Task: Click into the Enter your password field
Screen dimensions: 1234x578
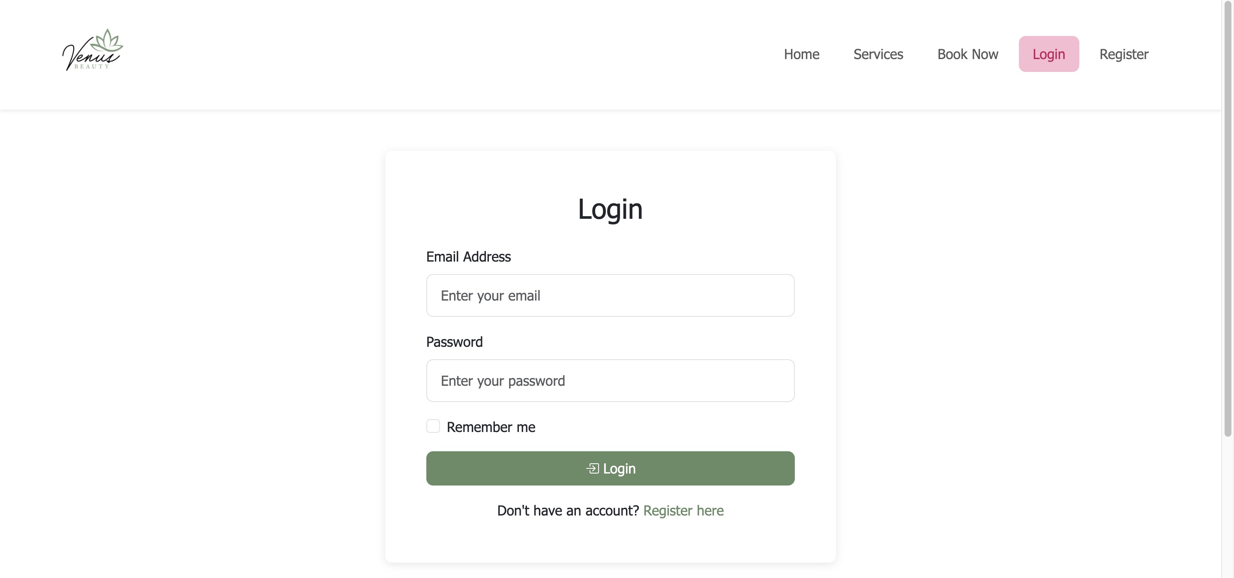Action: [x=610, y=381]
